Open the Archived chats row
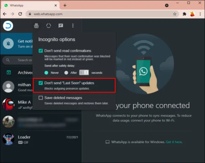 pos(16,72)
